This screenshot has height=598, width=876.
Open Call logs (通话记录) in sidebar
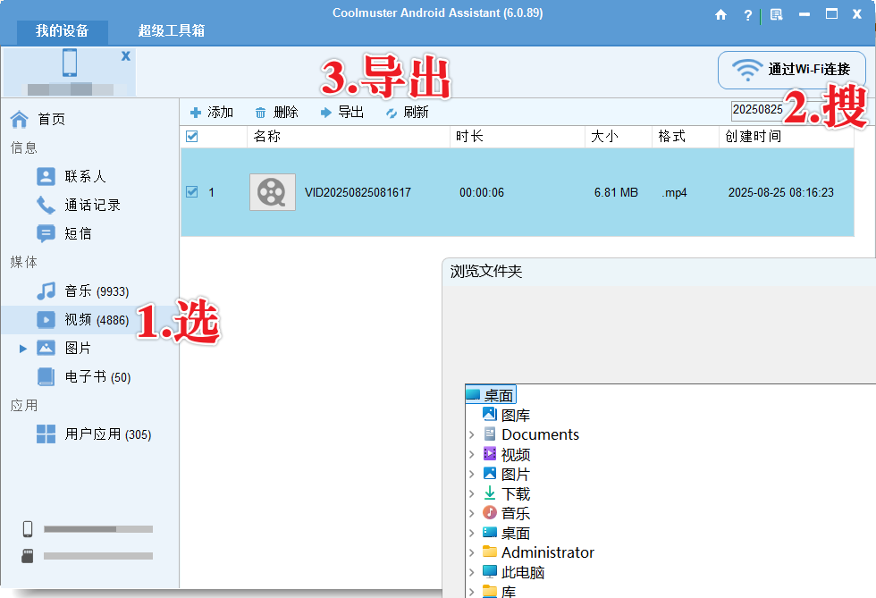(91, 205)
